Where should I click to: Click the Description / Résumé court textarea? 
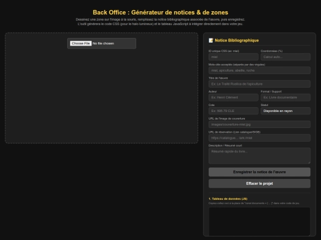260,156
